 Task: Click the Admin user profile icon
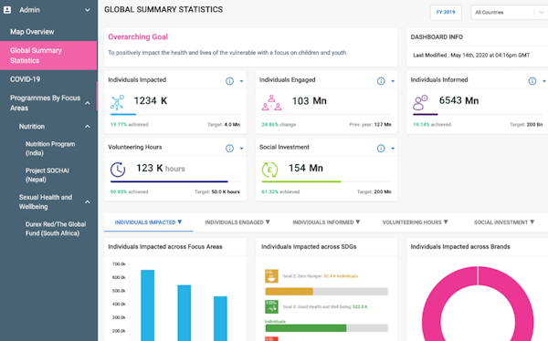pos(7,10)
